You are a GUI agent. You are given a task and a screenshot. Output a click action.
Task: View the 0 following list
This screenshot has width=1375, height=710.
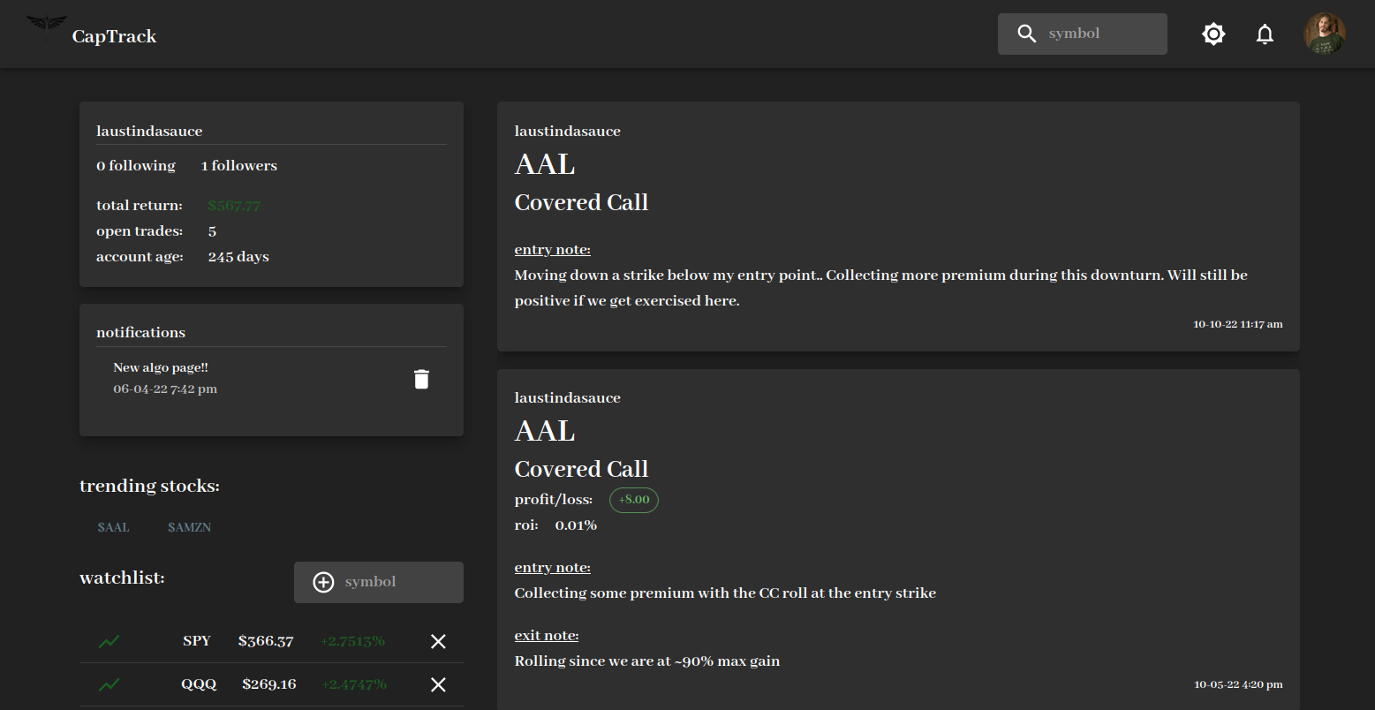click(136, 166)
